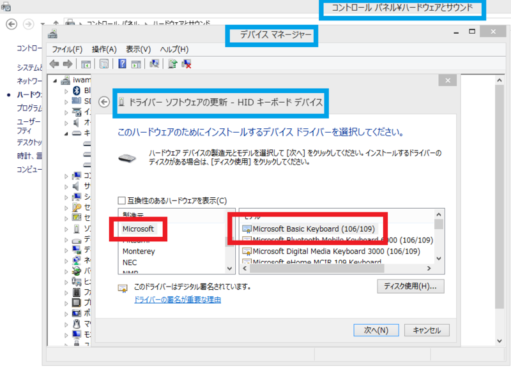The image size is (511, 367).
Task: Select the security devices key icon
Action: click(x=77, y=207)
